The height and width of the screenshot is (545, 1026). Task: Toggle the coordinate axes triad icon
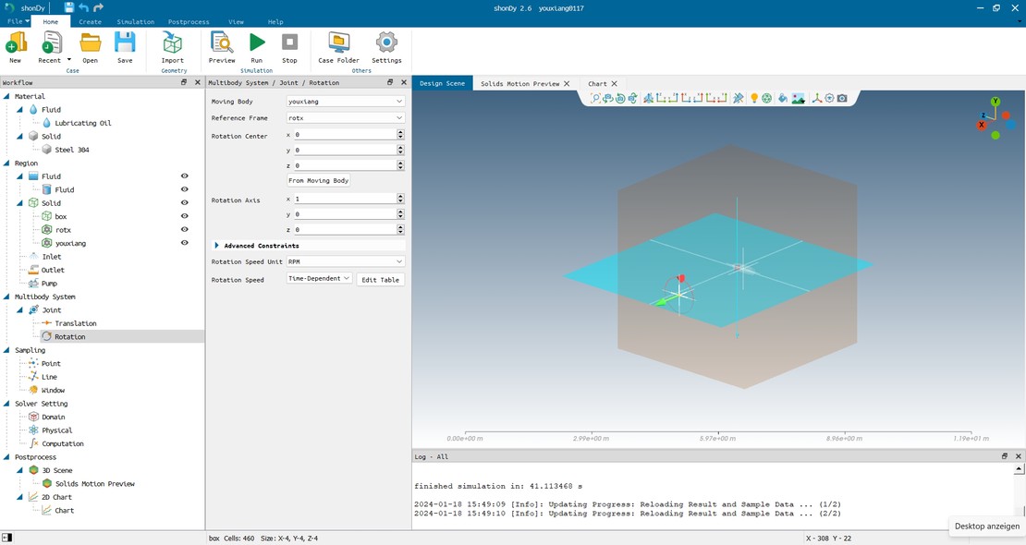[816, 98]
